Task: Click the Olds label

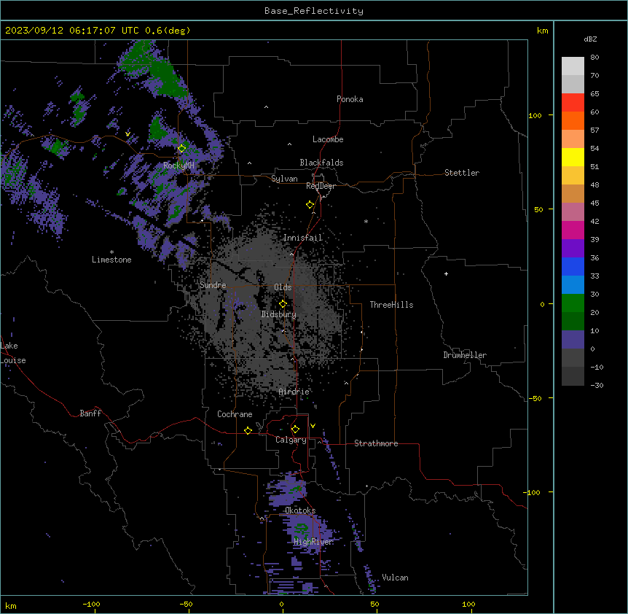Action: [283, 287]
